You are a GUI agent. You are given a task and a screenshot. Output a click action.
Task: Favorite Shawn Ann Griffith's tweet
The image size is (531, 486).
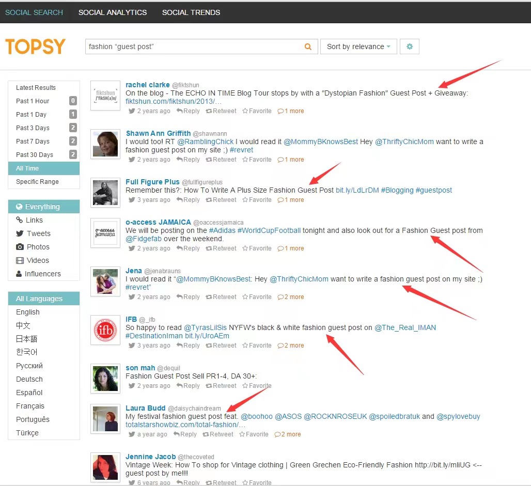(257, 160)
